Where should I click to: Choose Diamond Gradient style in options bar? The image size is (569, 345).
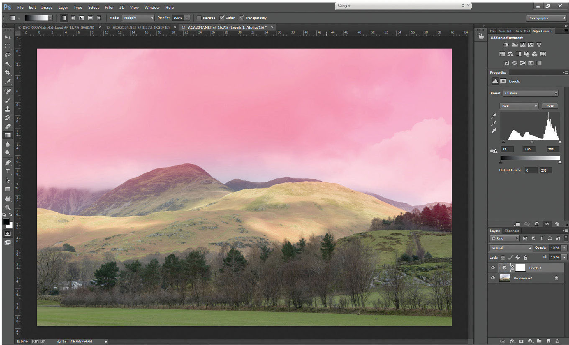pos(99,18)
